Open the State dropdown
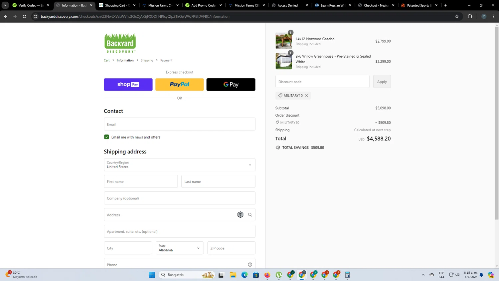This screenshot has width=499, height=281. click(x=180, y=248)
